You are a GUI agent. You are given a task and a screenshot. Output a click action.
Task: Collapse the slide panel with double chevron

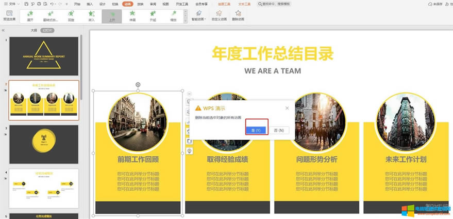point(4,30)
